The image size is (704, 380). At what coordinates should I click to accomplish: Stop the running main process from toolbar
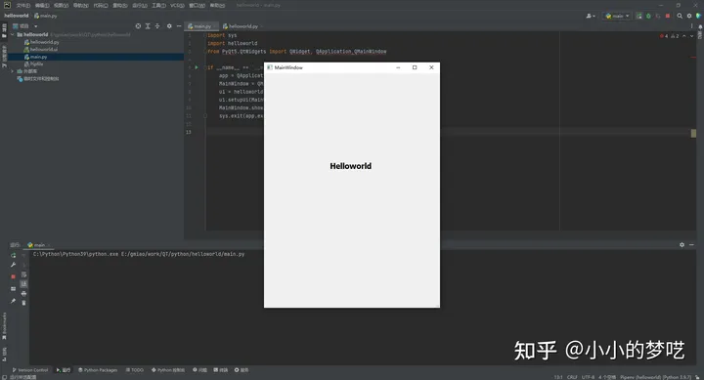tap(668, 16)
